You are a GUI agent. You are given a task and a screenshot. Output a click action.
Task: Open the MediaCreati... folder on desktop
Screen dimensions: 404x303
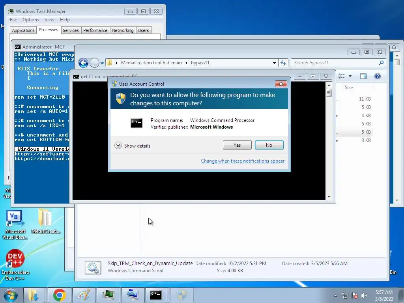coord(46,221)
